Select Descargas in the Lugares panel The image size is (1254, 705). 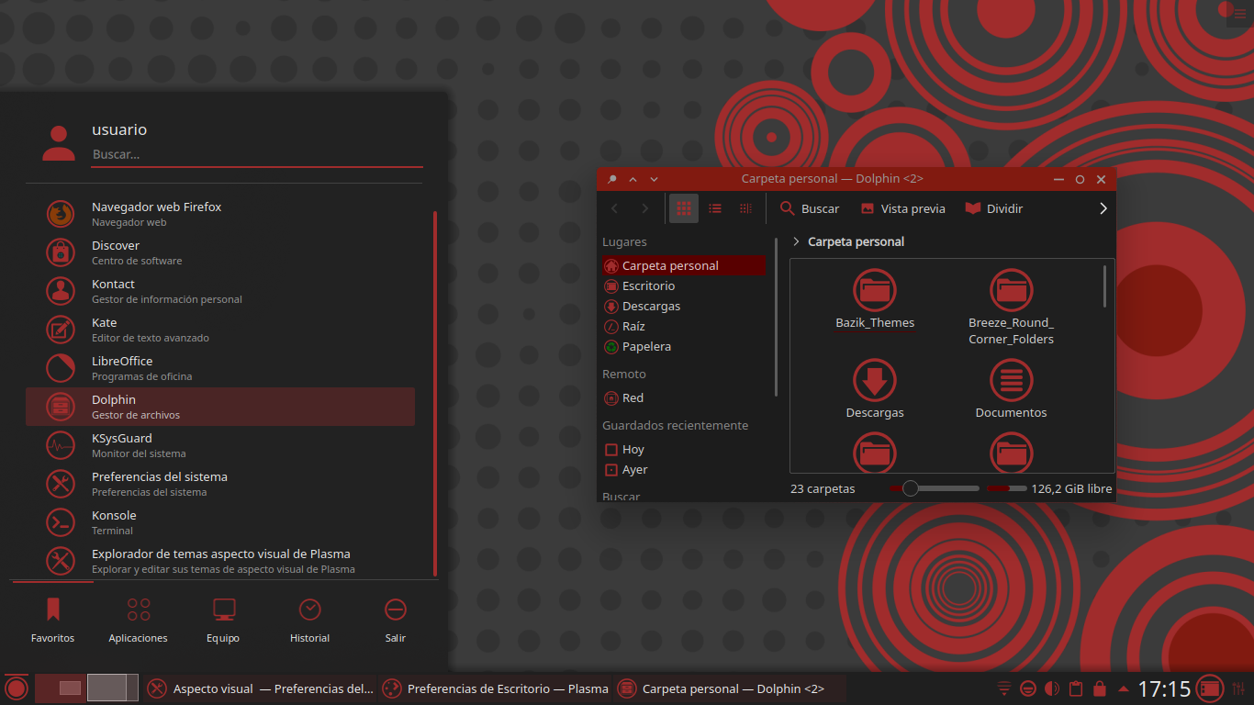tap(684, 306)
